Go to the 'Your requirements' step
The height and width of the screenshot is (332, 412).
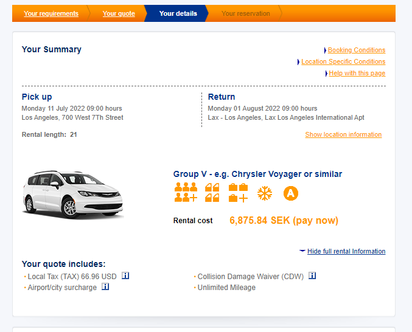pyautogui.click(x=51, y=13)
